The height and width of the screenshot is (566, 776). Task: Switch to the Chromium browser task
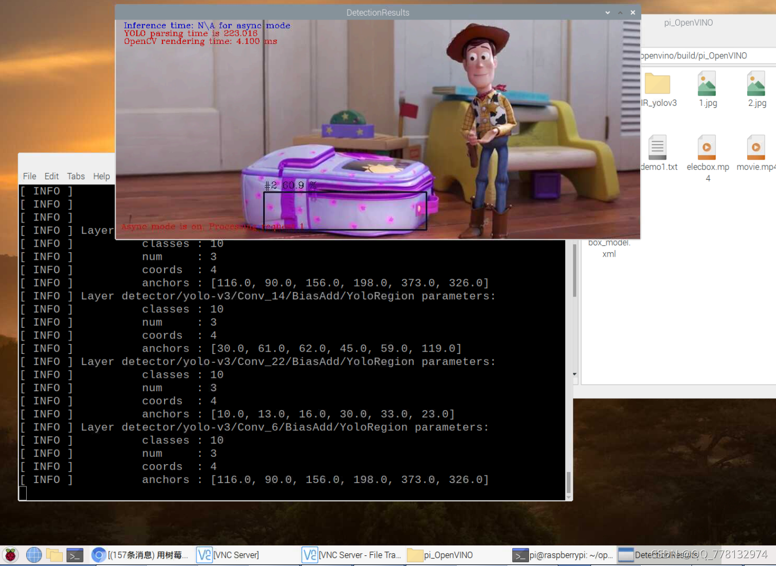click(140, 555)
